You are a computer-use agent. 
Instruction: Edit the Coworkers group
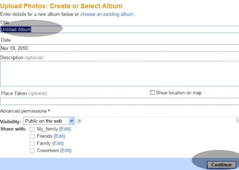(66, 150)
